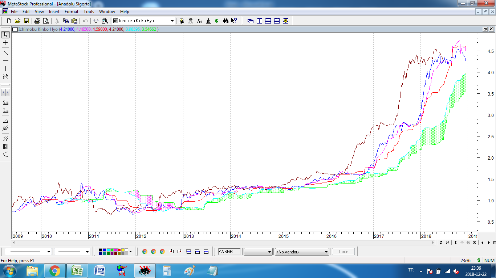Open Excel from the Windows taskbar

(x=77, y=271)
